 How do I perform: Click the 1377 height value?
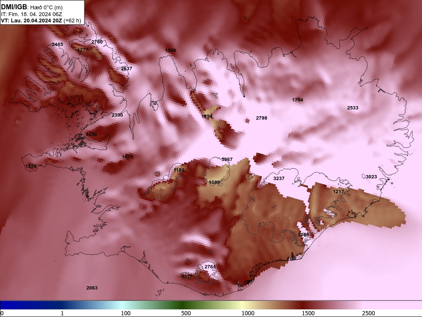[187, 276]
